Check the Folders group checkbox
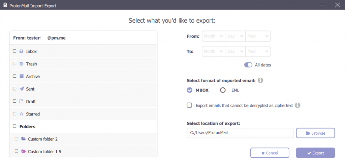Image resolution: width=345 pixels, height=158 pixels. click(14, 126)
